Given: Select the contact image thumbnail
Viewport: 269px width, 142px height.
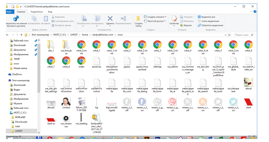Looking at the screenshot, I should 66,102.
